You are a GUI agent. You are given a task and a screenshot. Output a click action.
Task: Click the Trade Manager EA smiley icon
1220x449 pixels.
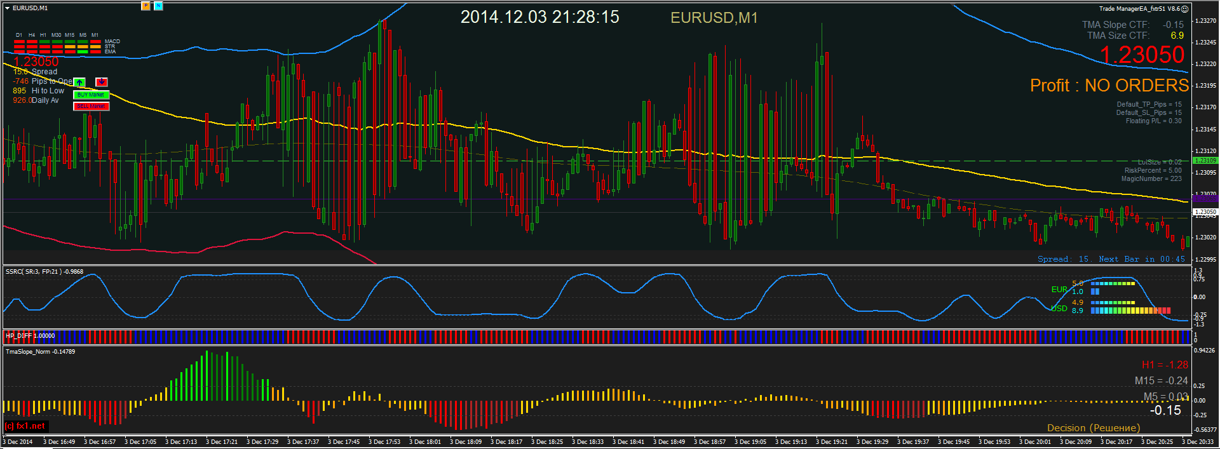click(1184, 9)
